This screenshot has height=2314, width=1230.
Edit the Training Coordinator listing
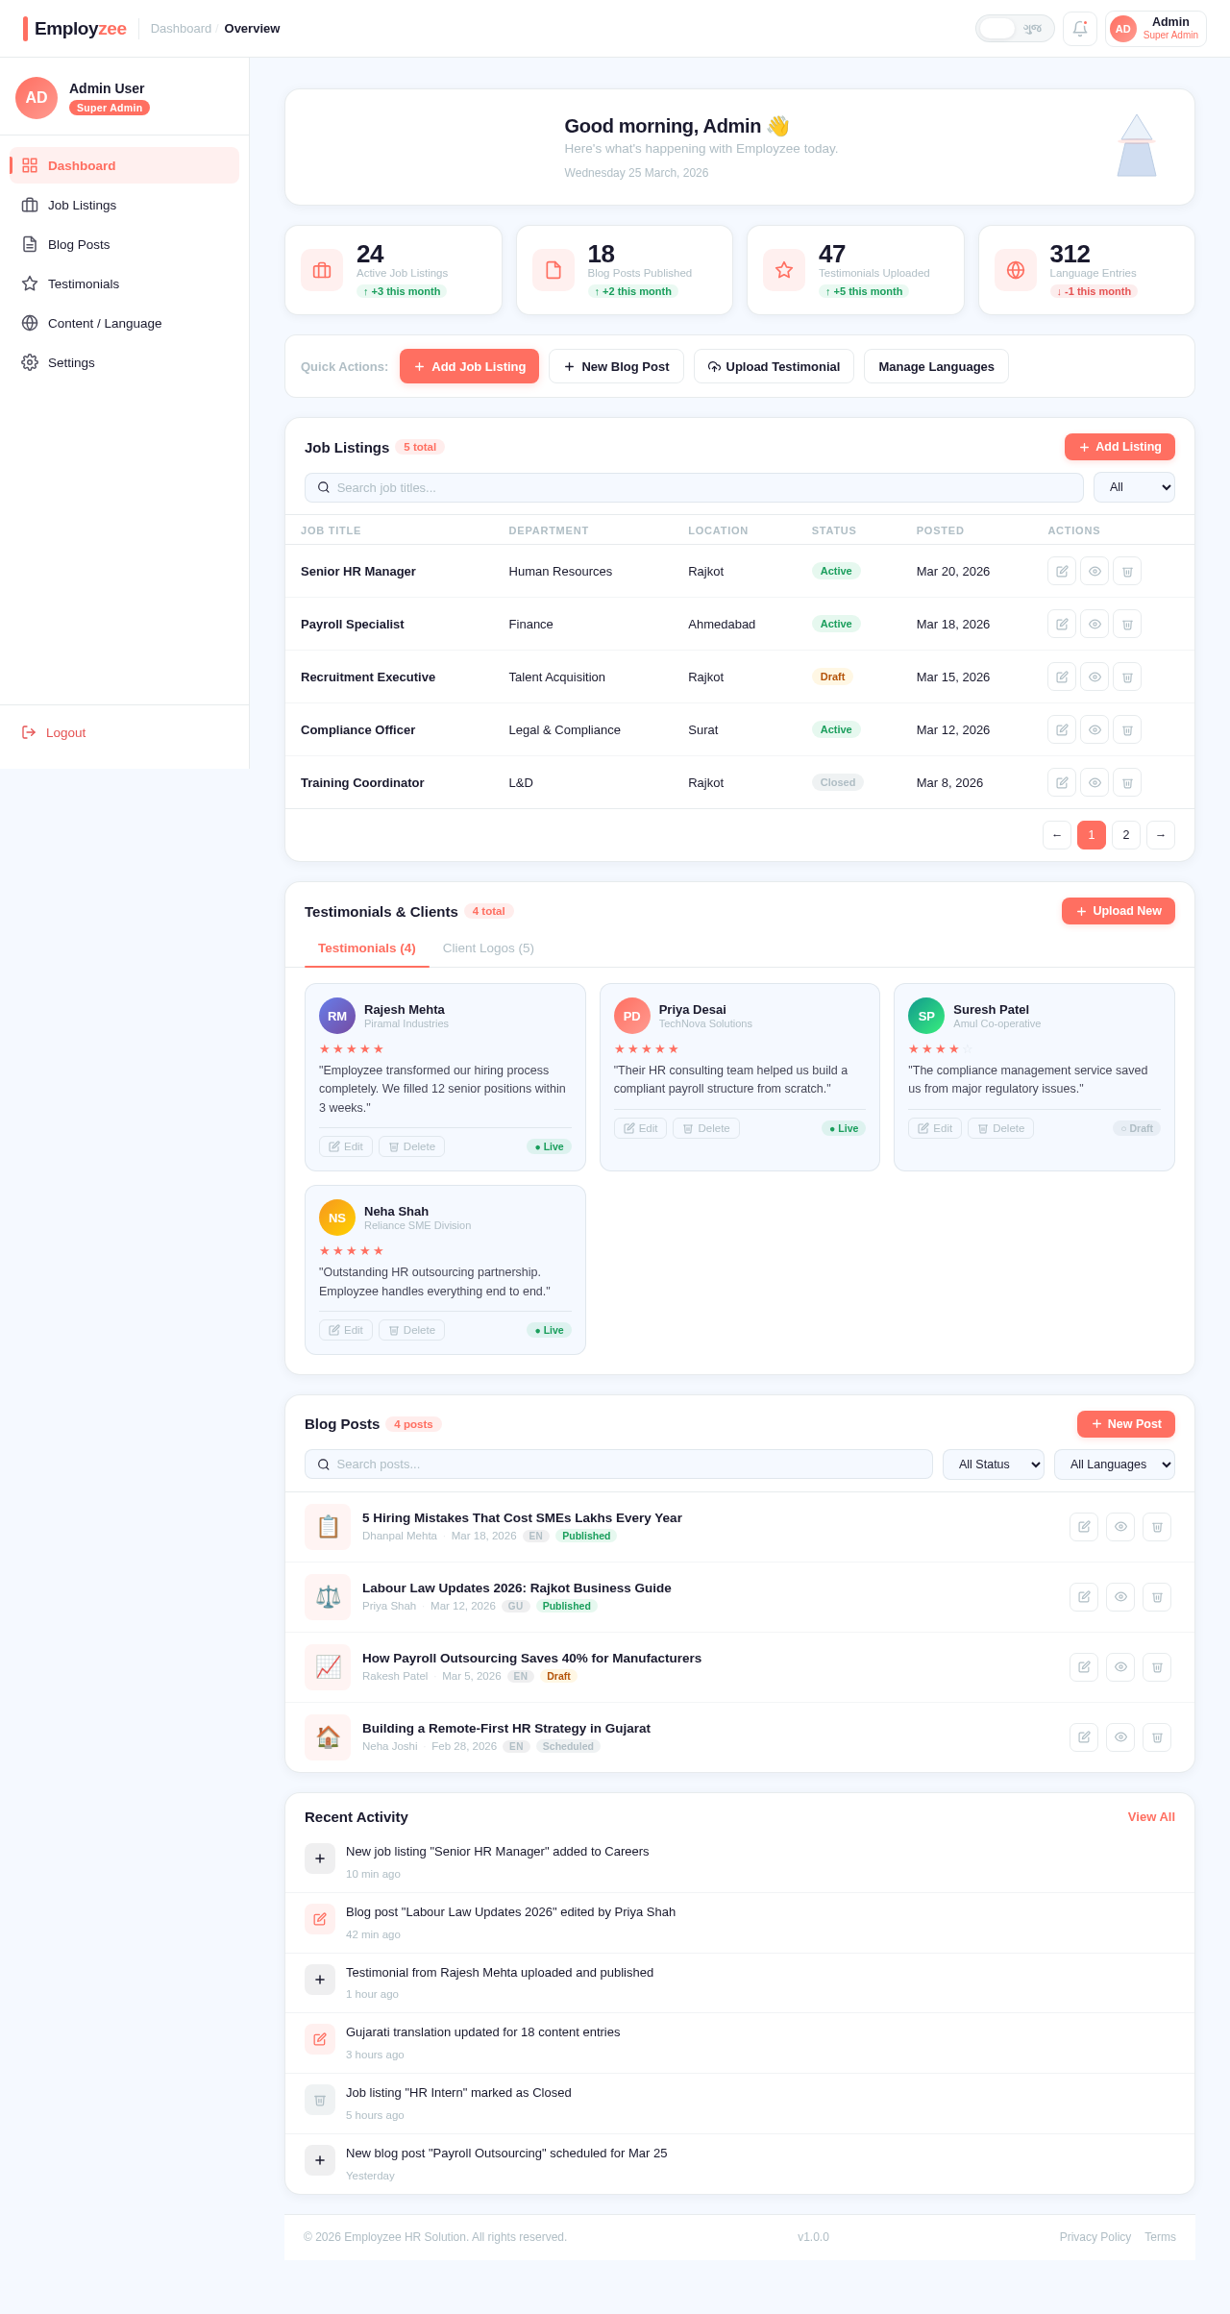(1062, 782)
